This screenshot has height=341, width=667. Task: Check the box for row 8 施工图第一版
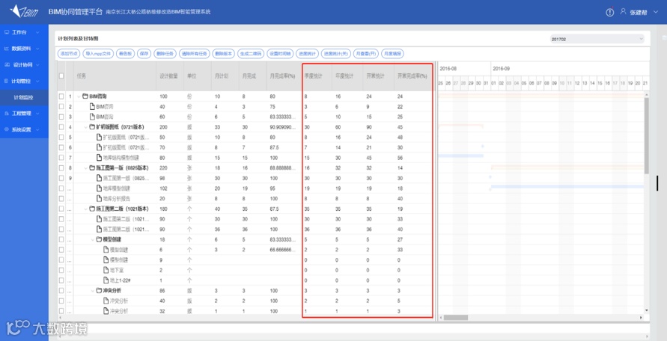[61, 168]
